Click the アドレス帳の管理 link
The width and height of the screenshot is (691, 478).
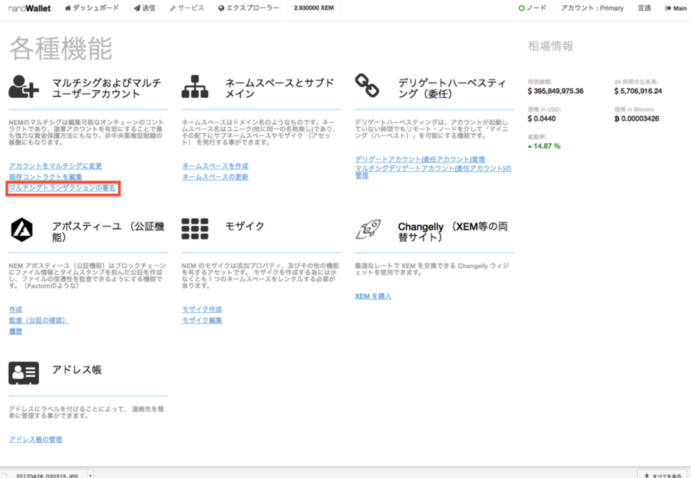pos(36,440)
